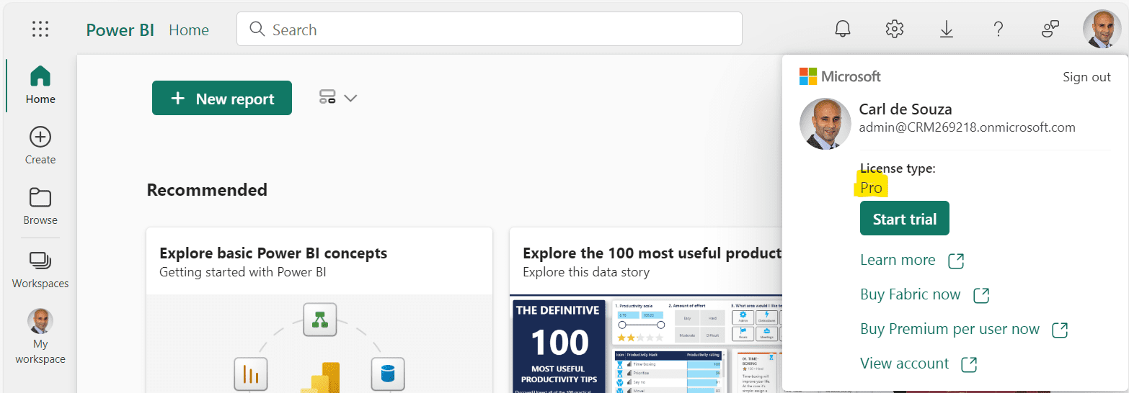Click the Power BI diagram thumbnail
Image resolution: width=1129 pixels, height=393 pixels.
click(319, 344)
